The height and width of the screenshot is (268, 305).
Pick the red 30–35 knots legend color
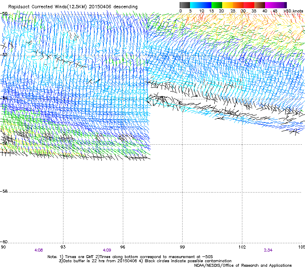tap(249, 5)
